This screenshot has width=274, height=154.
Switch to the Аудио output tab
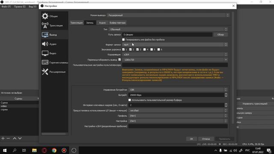[x=102, y=23]
